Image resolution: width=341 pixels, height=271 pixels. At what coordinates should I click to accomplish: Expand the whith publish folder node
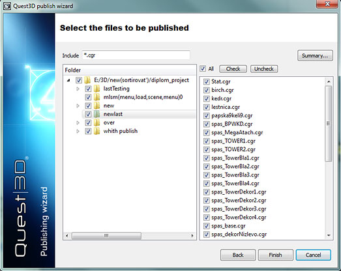coord(78,131)
